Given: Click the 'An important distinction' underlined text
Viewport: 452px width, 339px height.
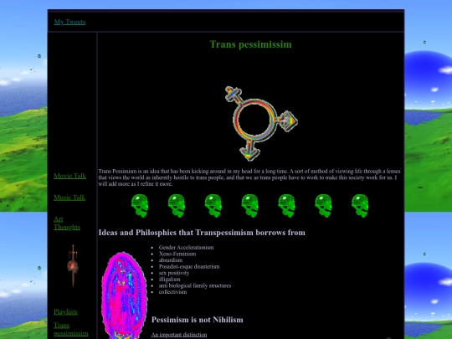Looking at the screenshot, I should click(x=179, y=335).
